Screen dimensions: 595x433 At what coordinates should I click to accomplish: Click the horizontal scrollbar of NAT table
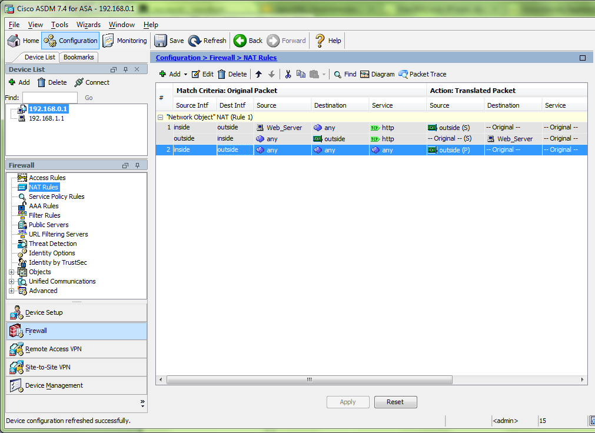coord(309,379)
